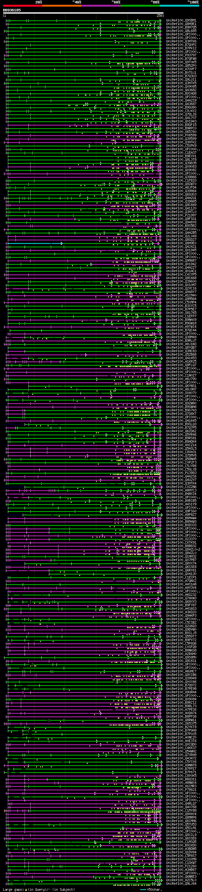The width and height of the screenshot is (202, 892).
Task: Open hit UniRef100_Q6ZD62
Action: tap(181, 431)
